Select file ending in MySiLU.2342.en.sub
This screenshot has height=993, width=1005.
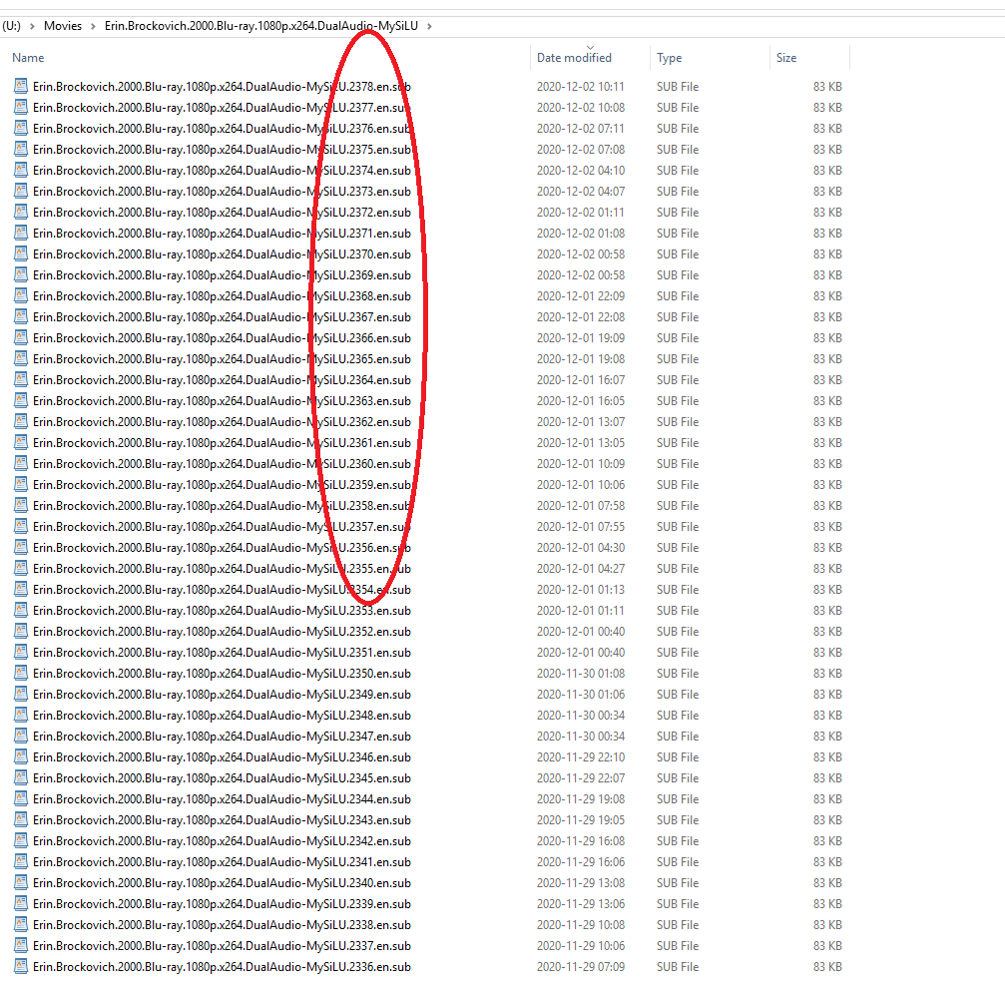(x=222, y=841)
